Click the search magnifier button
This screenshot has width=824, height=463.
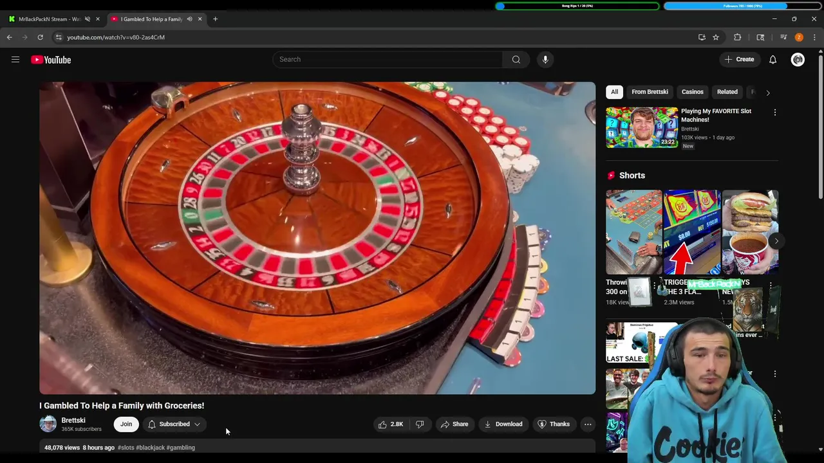pyautogui.click(x=516, y=59)
